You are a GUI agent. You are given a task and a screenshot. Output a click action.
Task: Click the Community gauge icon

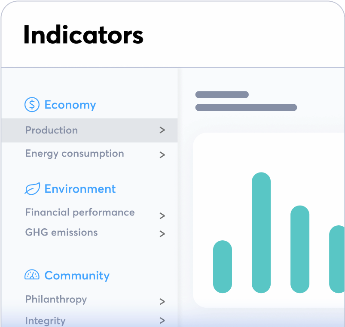click(32, 275)
